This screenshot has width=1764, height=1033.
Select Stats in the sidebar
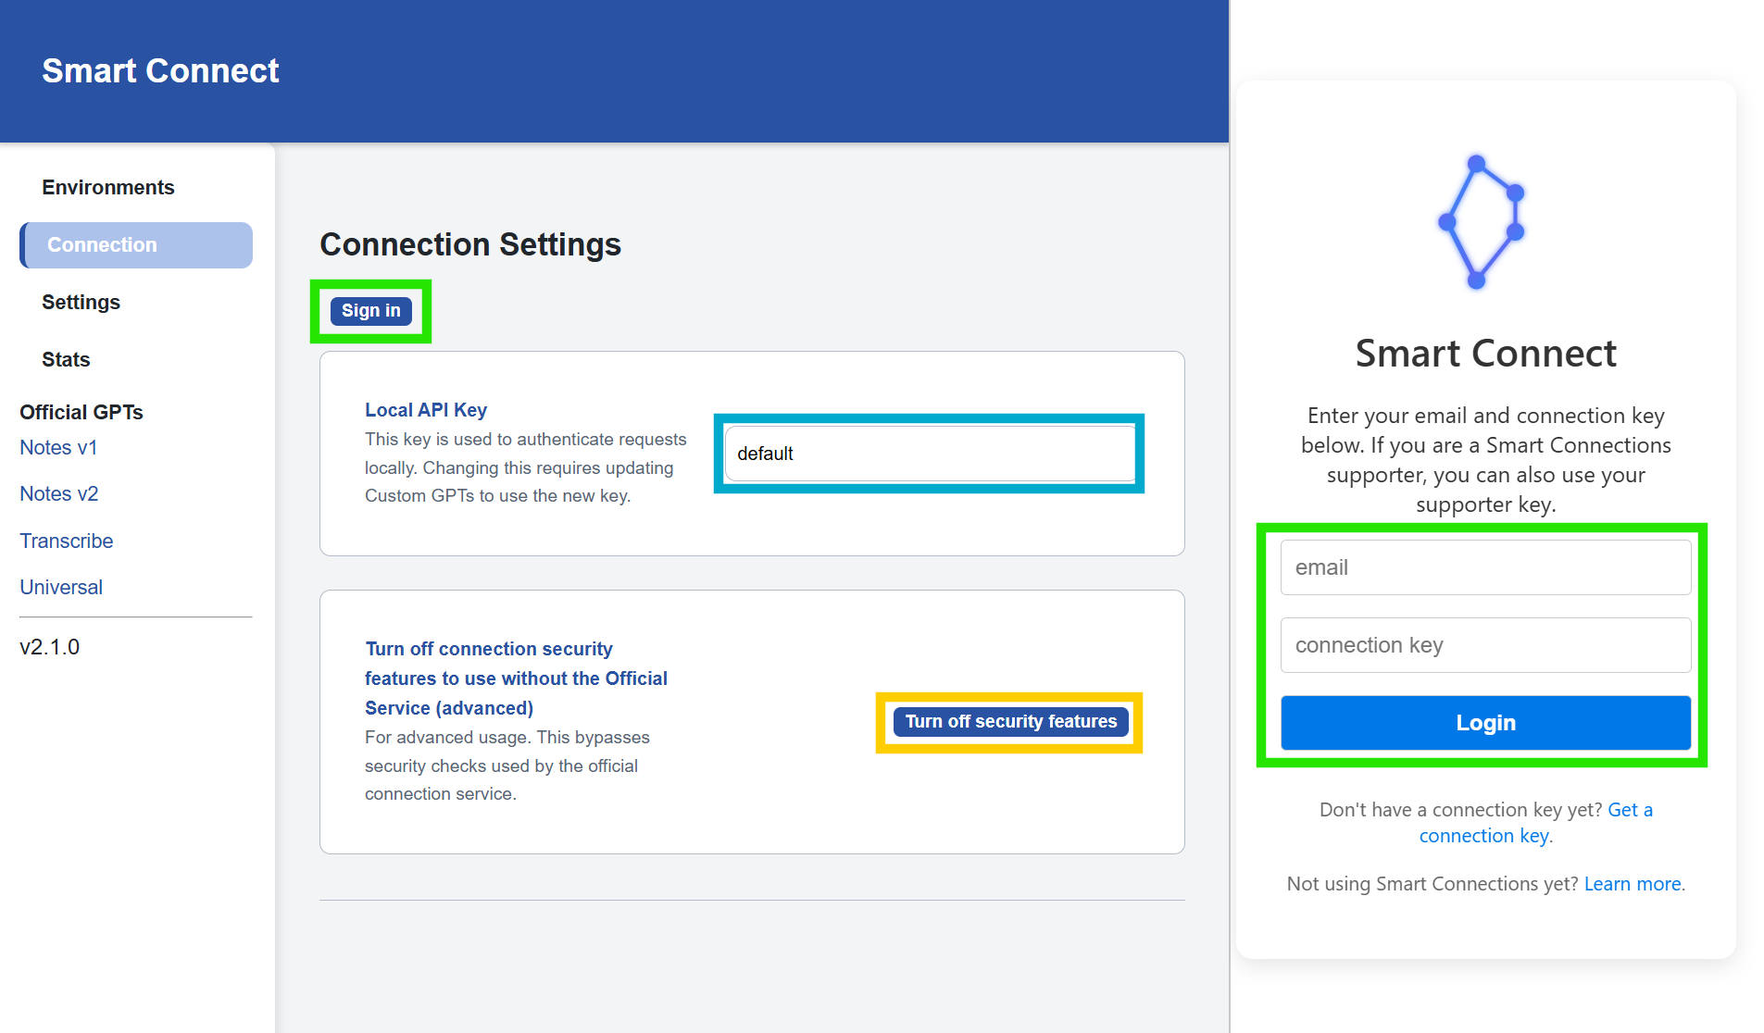65,359
